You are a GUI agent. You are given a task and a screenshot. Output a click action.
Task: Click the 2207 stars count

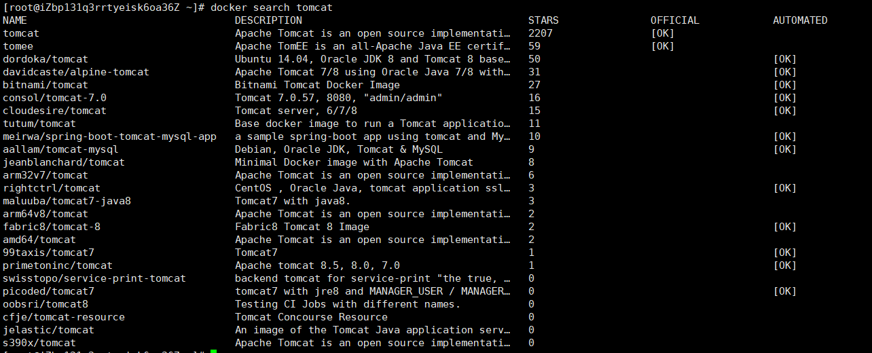pos(541,33)
